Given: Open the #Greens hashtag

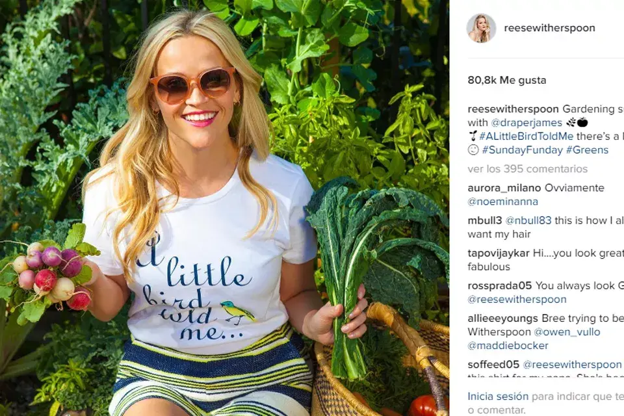Looking at the screenshot, I should click(x=587, y=150).
